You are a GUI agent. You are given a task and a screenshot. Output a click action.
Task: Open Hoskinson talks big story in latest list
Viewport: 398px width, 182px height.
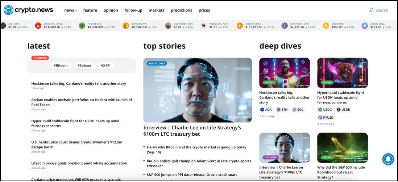click(x=79, y=83)
